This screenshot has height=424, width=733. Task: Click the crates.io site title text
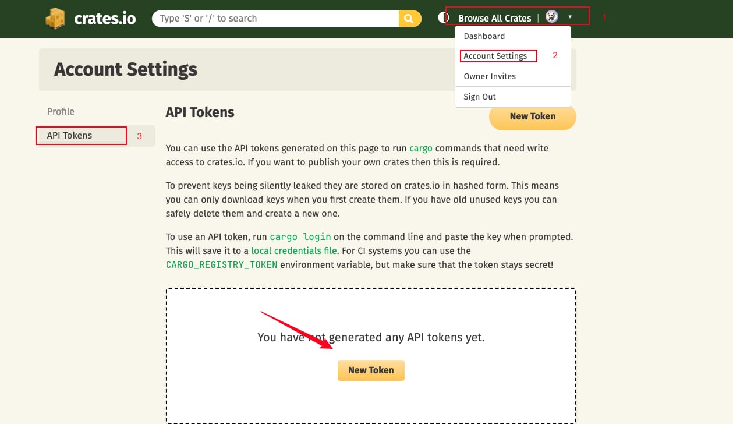[x=105, y=19]
